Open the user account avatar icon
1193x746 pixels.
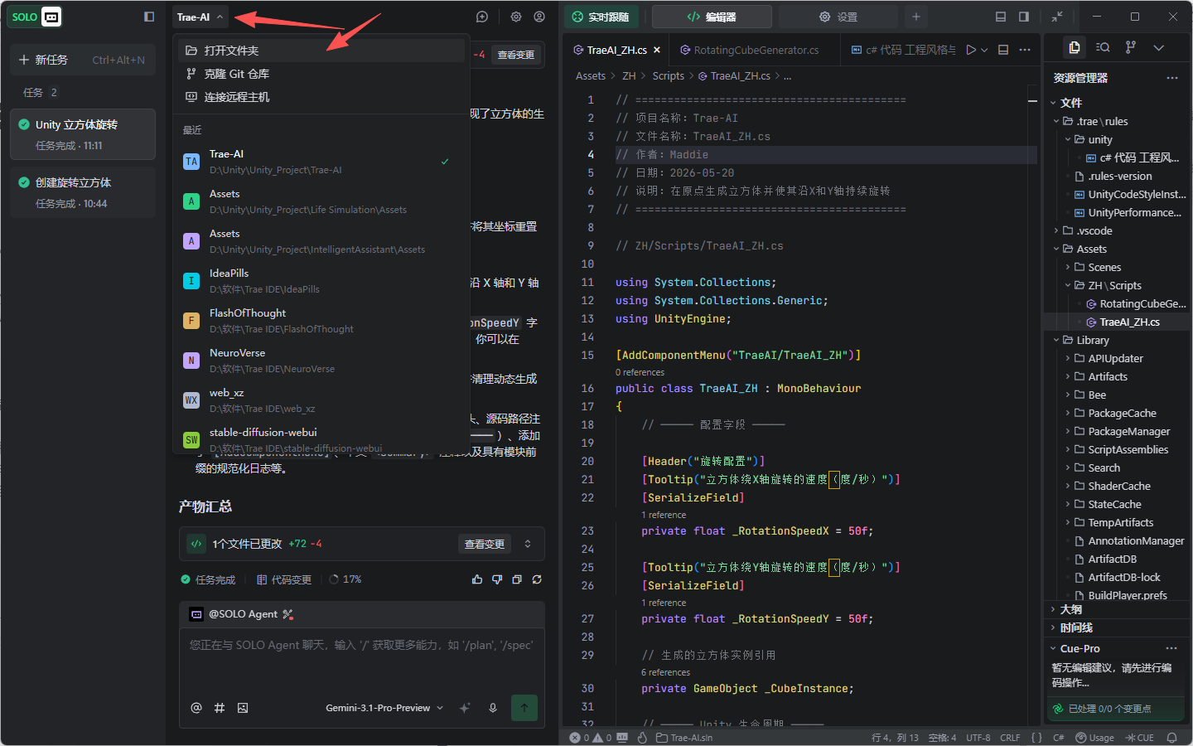tap(539, 17)
